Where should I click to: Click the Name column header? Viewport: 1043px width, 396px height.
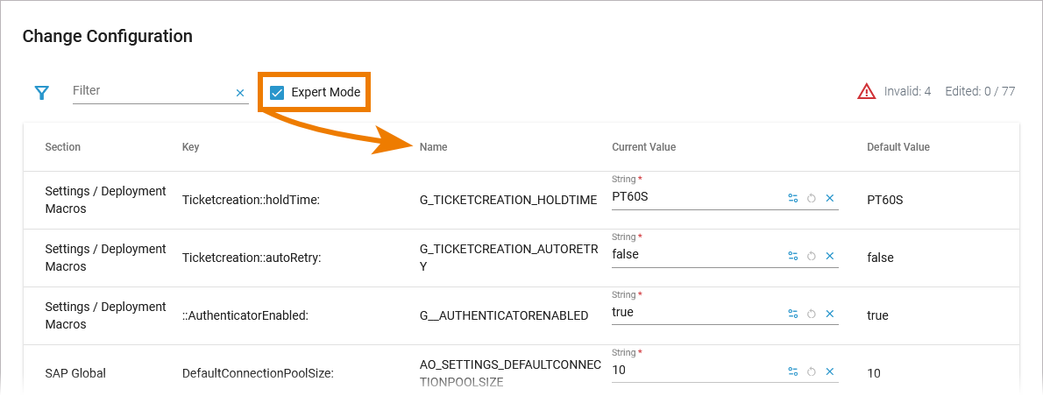click(434, 147)
